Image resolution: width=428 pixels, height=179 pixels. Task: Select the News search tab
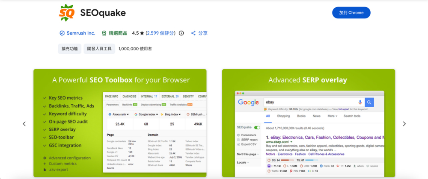click(x=317, y=116)
